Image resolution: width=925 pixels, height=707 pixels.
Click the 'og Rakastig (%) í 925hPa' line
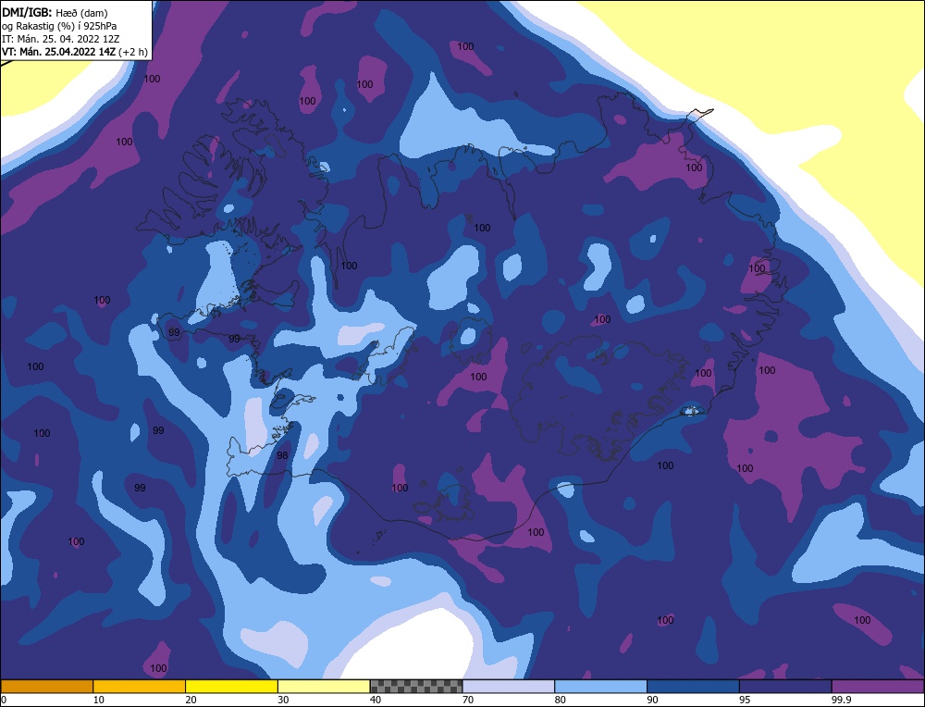point(59,26)
